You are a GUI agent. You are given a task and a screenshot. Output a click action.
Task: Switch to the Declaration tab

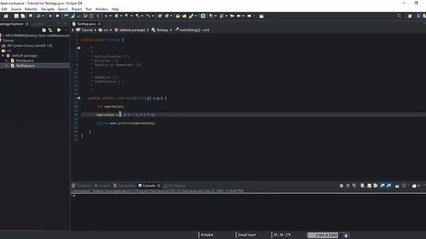[124, 186]
